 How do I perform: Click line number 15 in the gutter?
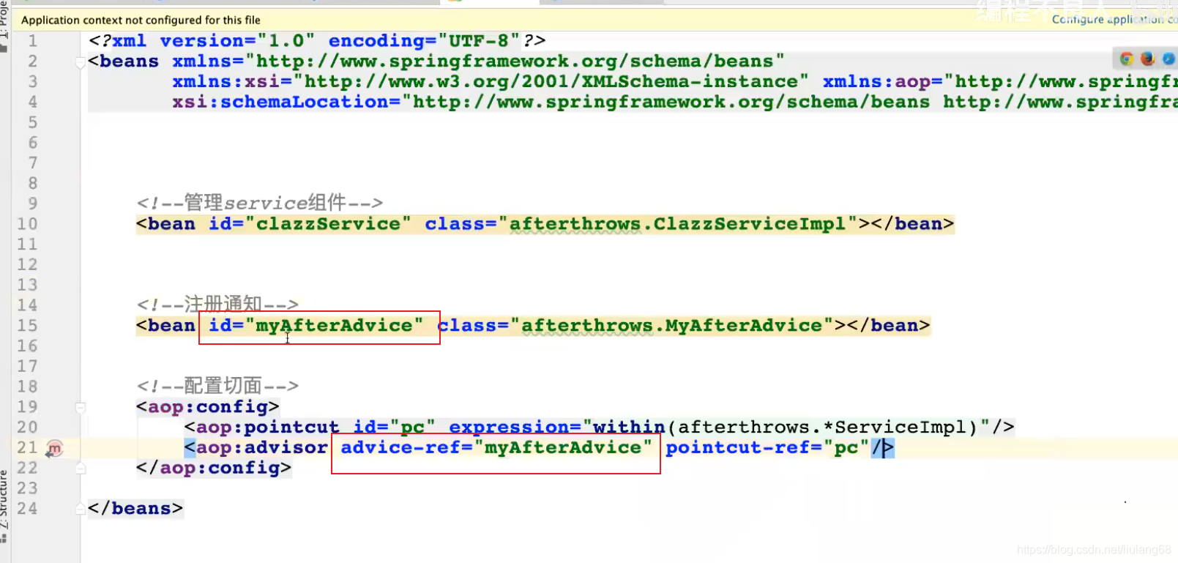coord(27,326)
